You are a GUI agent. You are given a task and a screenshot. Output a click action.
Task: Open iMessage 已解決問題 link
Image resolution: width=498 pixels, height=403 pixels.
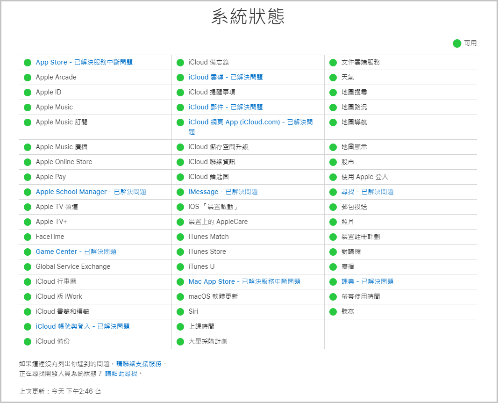pos(223,192)
